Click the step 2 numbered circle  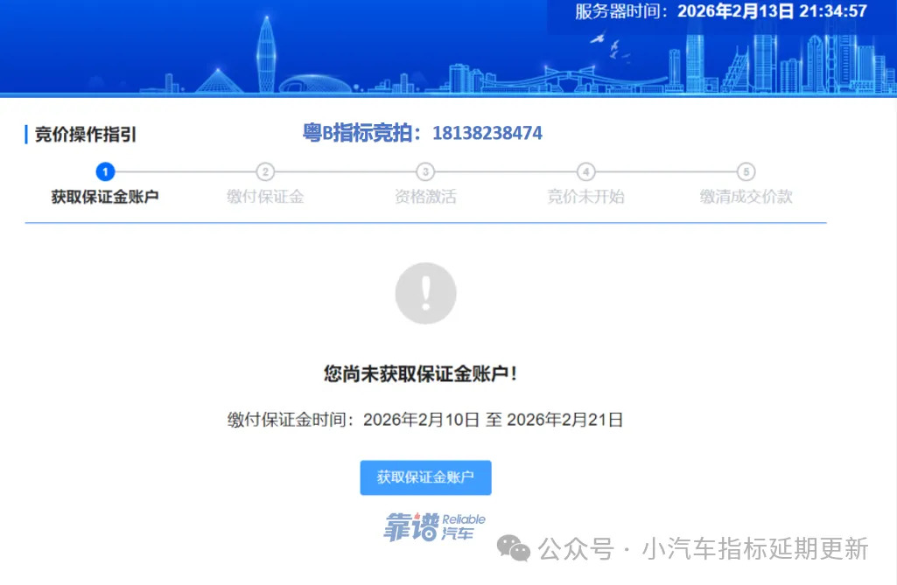coord(265,172)
